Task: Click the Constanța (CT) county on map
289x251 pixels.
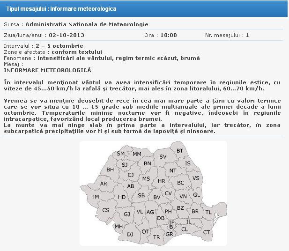Action: point(207,232)
